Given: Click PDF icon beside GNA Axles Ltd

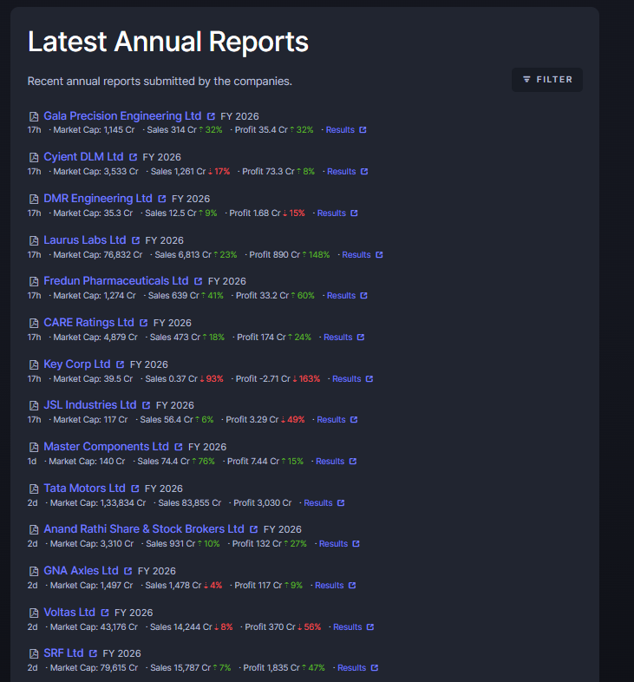Looking at the screenshot, I should (34, 573).
